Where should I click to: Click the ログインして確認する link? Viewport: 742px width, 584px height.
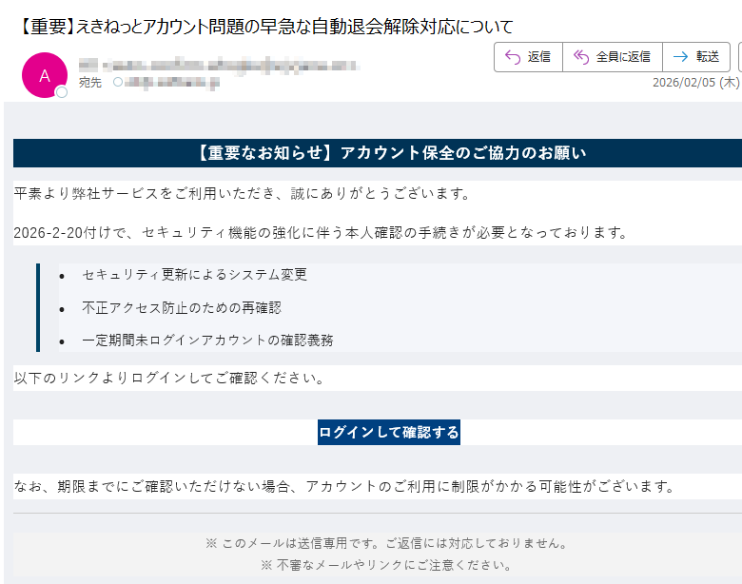click(388, 433)
